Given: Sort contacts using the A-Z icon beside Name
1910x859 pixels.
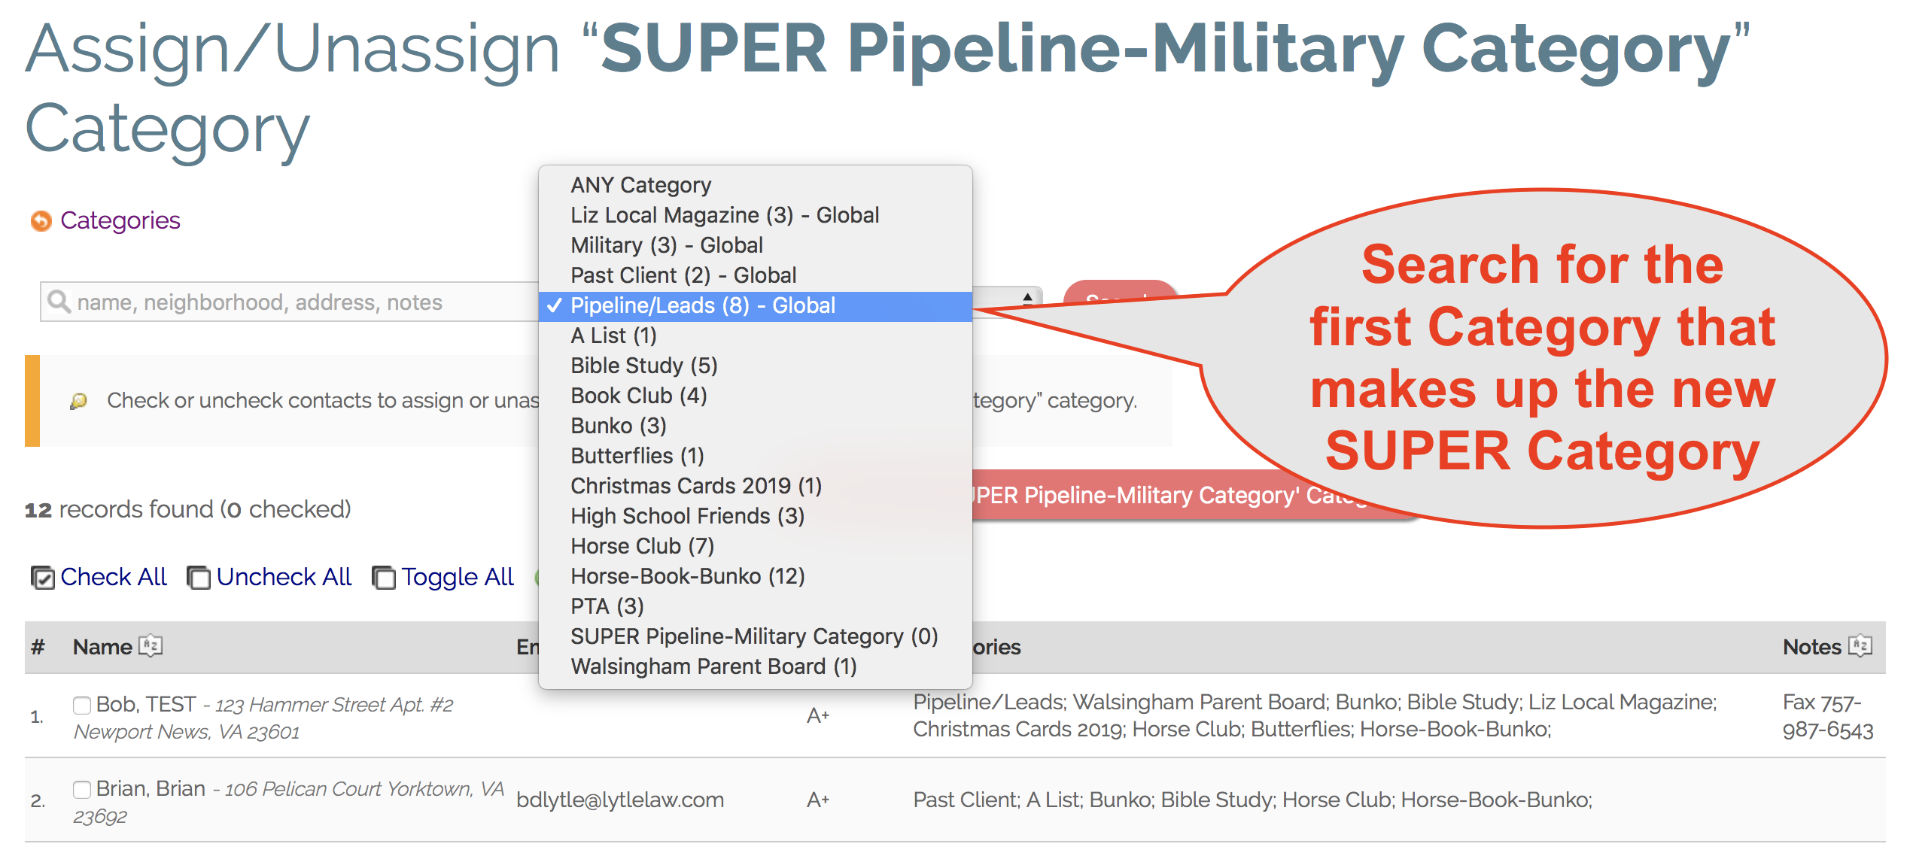Looking at the screenshot, I should (151, 646).
